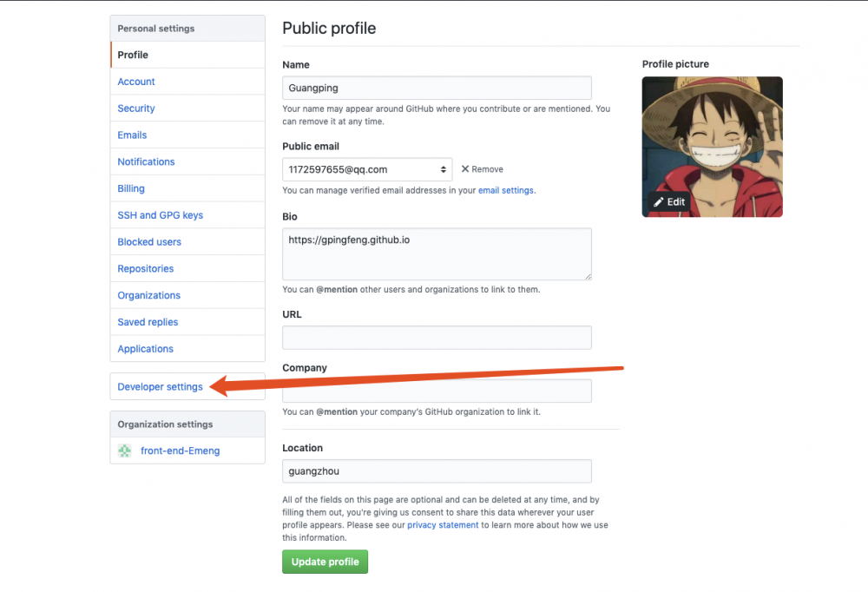Open the Billing section
868x592 pixels.
point(130,188)
